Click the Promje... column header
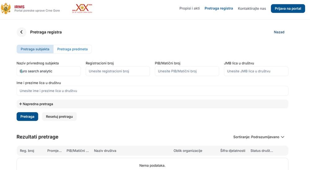 (54, 151)
